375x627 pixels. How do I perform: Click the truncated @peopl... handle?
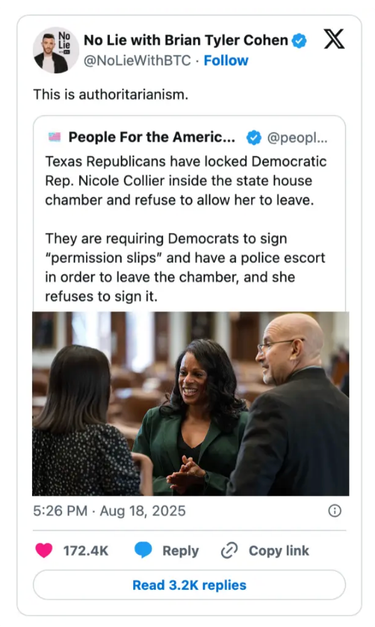coord(302,137)
